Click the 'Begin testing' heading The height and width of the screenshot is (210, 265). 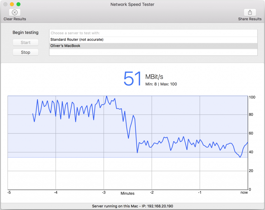(25, 32)
